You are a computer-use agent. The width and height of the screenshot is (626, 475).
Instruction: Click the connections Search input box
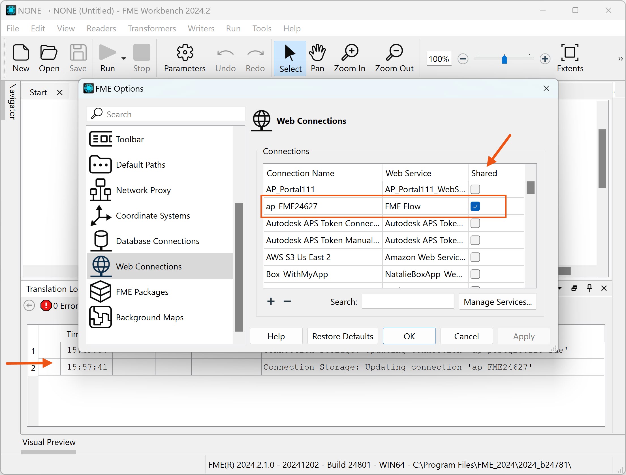click(408, 301)
